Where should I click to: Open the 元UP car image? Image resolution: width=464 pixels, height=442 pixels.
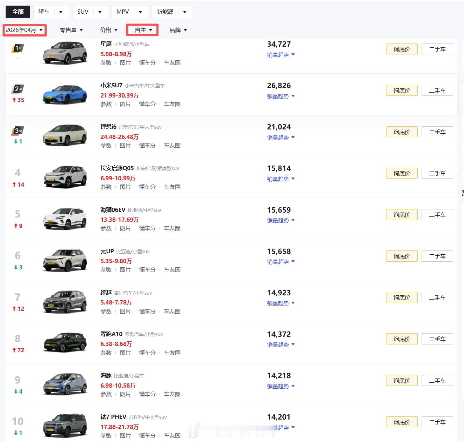click(65, 260)
